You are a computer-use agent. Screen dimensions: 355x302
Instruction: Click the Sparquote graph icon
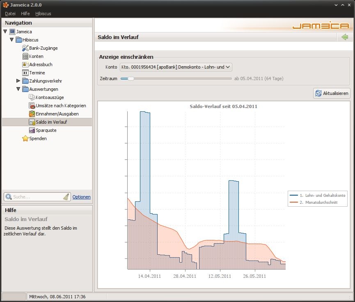tap(32, 130)
